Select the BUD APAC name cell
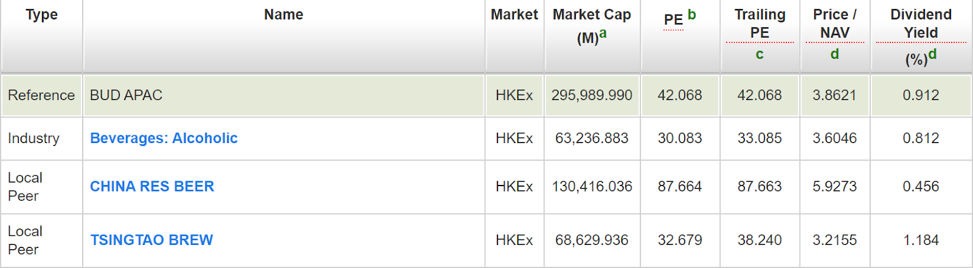The width and height of the screenshot is (973, 268). coord(284,95)
